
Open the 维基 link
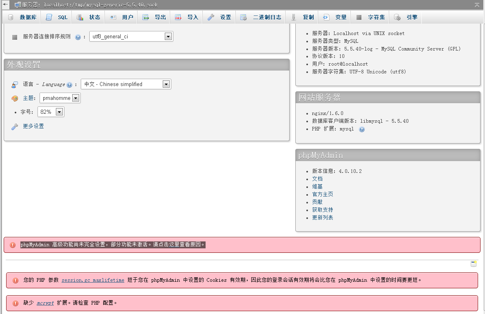(317, 186)
